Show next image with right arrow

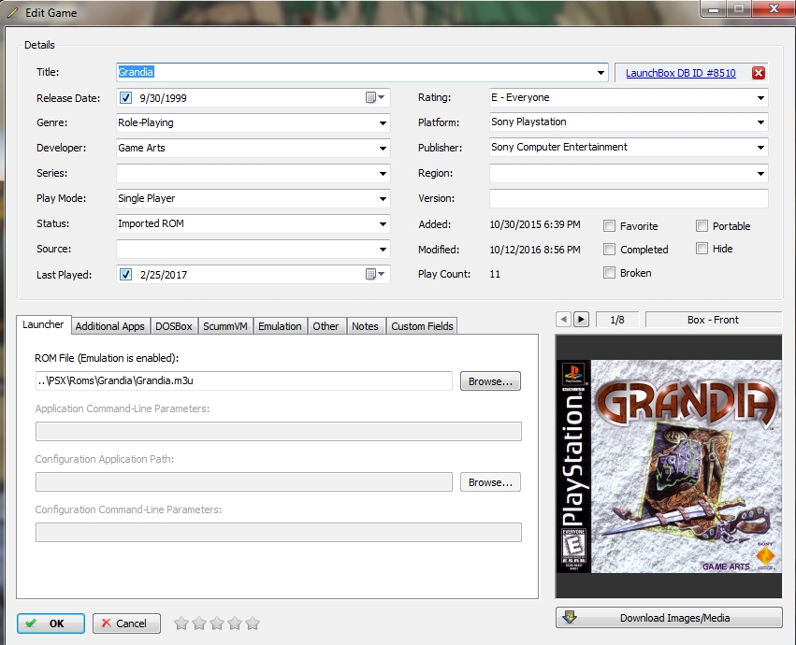[x=581, y=319]
